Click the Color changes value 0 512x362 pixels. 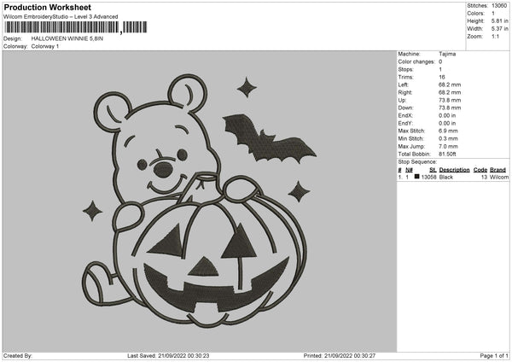pos(440,61)
